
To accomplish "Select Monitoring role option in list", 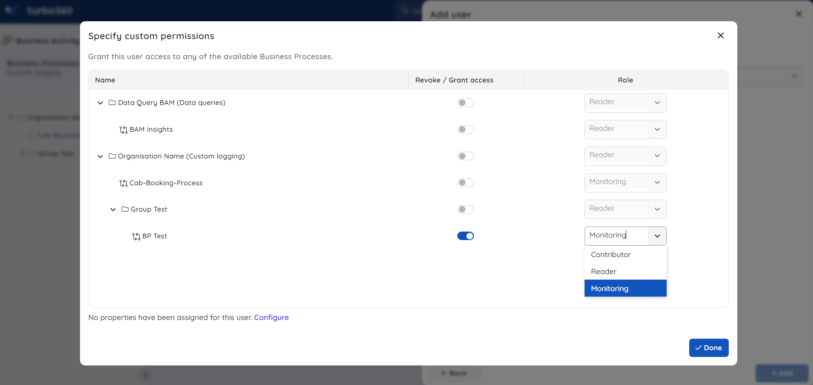I will coord(625,289).
